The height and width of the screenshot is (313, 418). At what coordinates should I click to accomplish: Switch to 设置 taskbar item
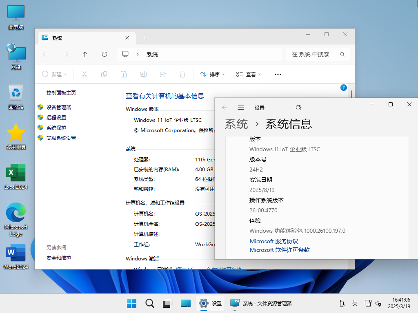[x=211, y=303]
